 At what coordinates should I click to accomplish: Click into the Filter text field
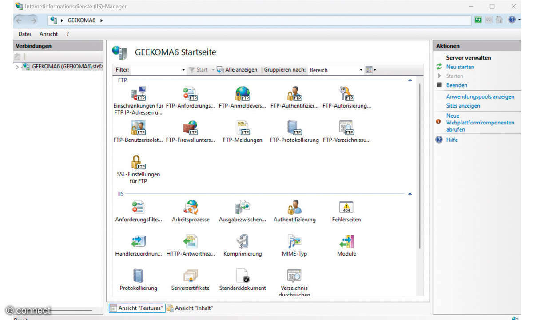coord(155,70)
